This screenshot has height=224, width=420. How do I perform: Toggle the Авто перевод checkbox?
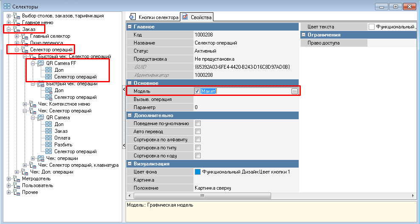(198, 132)
